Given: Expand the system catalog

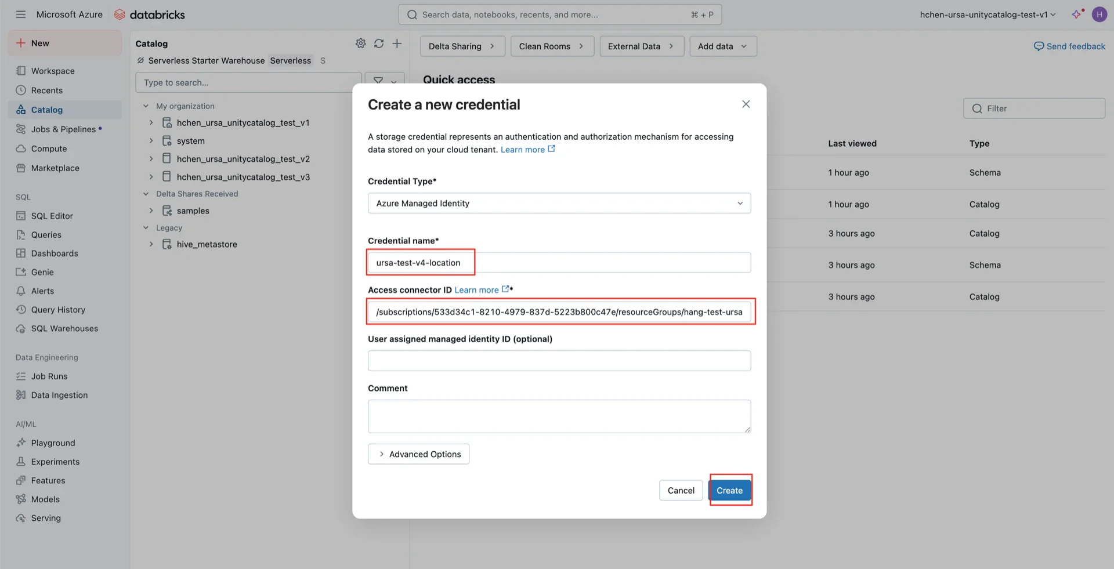Looking at the screenshot, I should click(x=151, y=141).
